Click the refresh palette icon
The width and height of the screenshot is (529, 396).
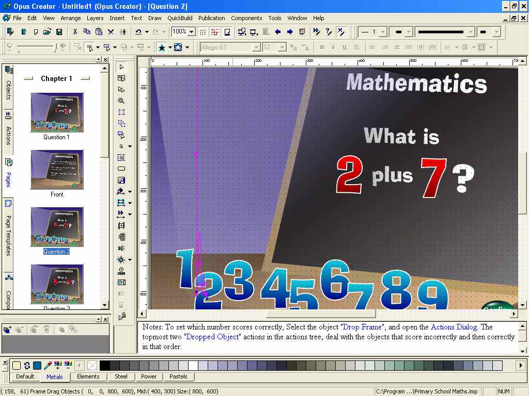(27, 366)
